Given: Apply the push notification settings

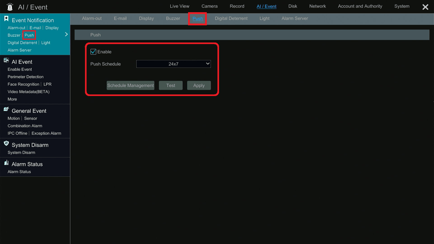Looking at the screenshot, I should tap(198, 85).
